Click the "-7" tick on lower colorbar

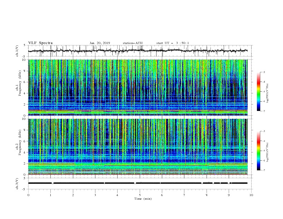[263, 170]
